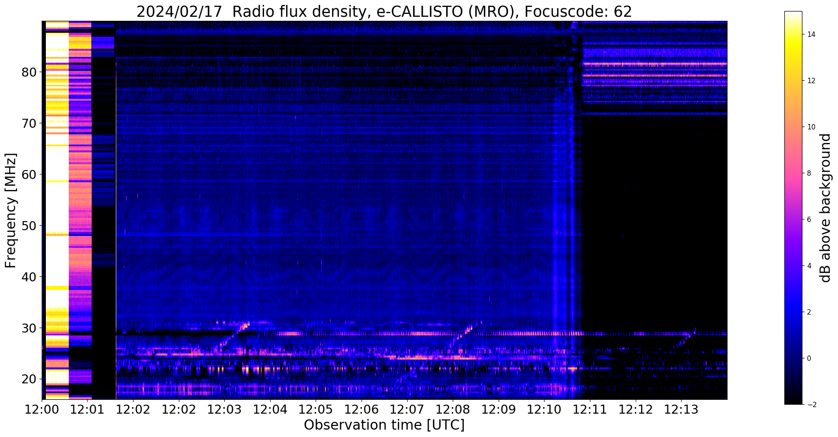Click the 20 MHz frequency tick label
The height and width of the screenshot is (437, 838).
click(29, 380)
